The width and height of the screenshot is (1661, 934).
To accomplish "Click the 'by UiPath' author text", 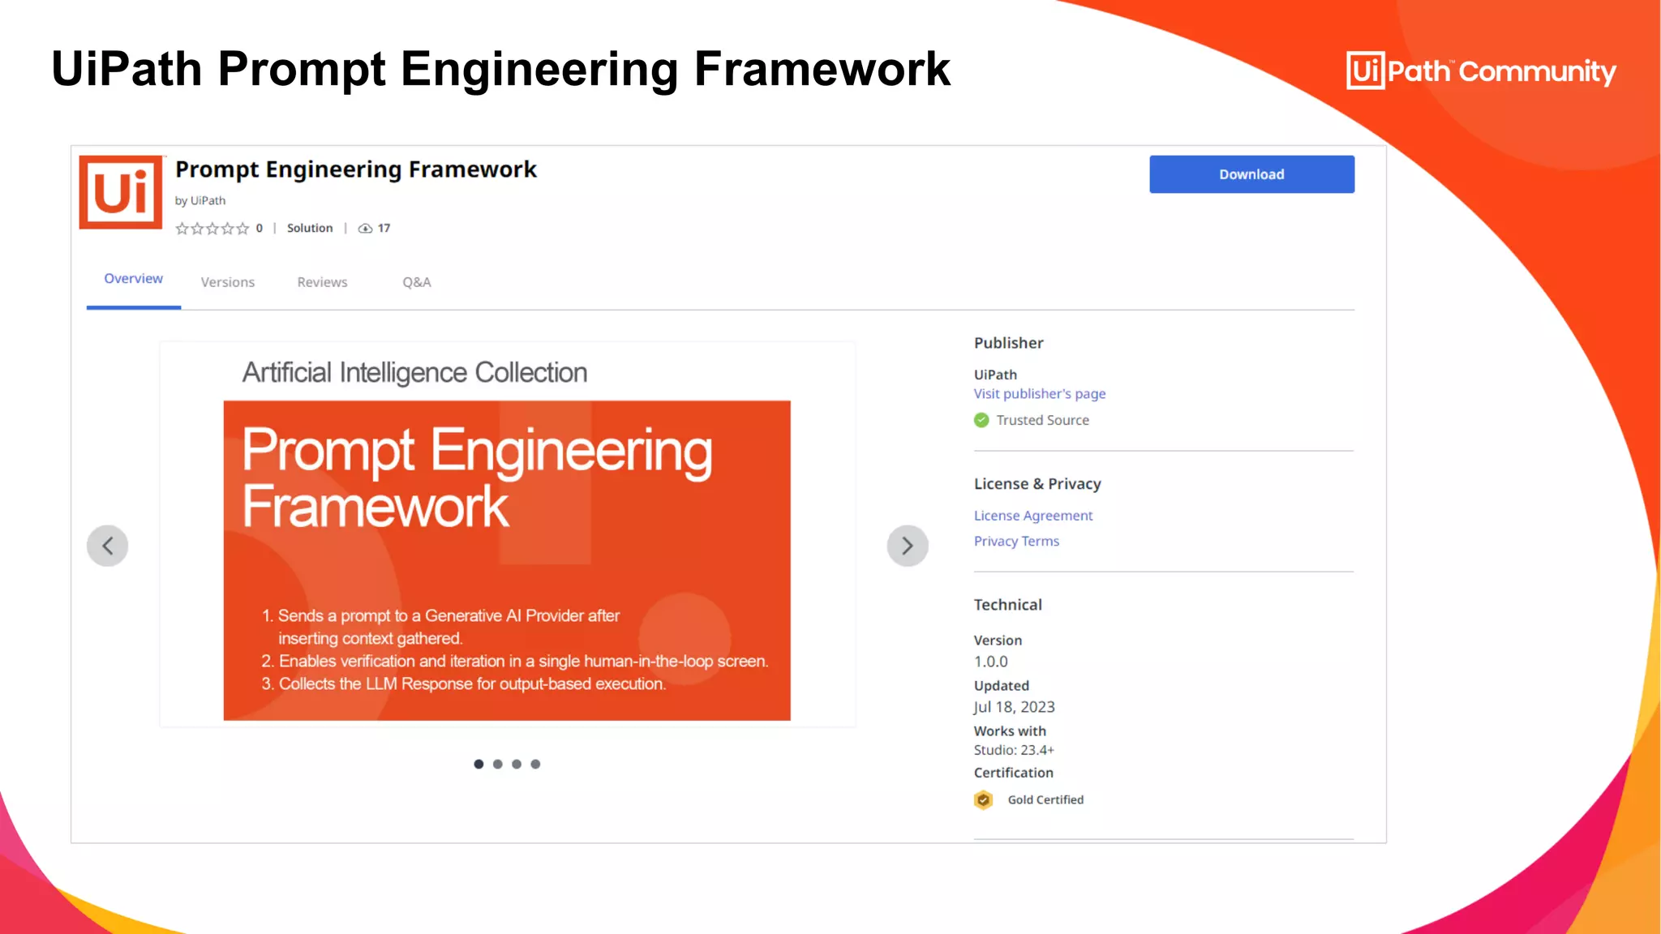I will tap(200, 200).
